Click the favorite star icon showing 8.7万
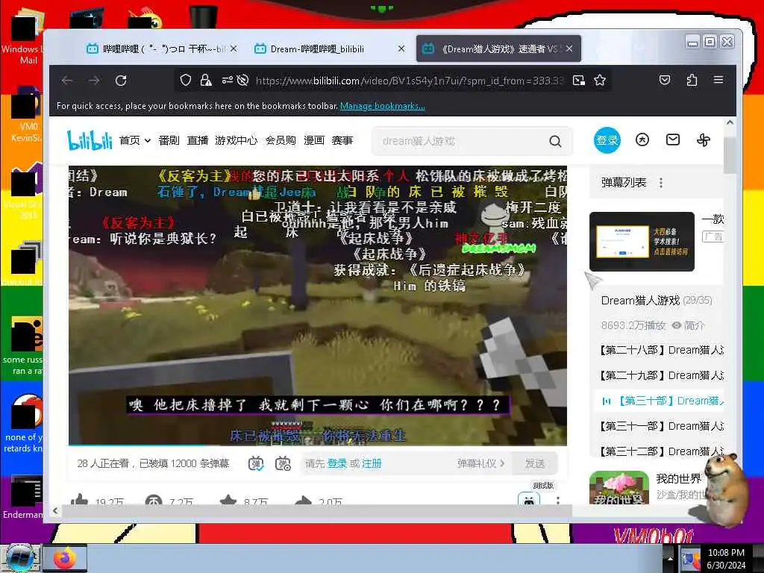Image resolution: width=764 pixels, height=573 pixels. click(x=228, y=500)
